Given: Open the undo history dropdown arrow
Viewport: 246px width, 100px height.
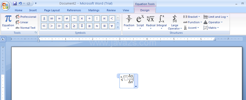Looking at the screenshot, I should (24, 3).
